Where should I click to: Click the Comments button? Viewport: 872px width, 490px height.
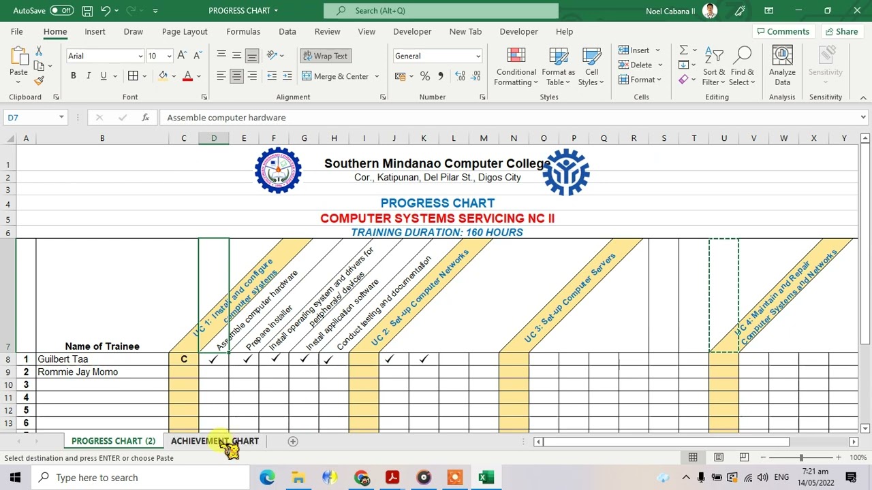(782, 31)
